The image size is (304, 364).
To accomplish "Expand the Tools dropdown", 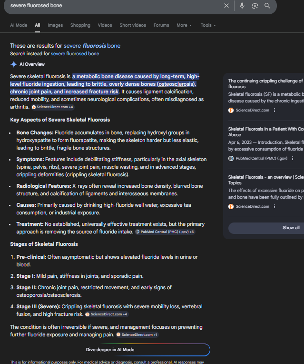I will tap(208, 25).
